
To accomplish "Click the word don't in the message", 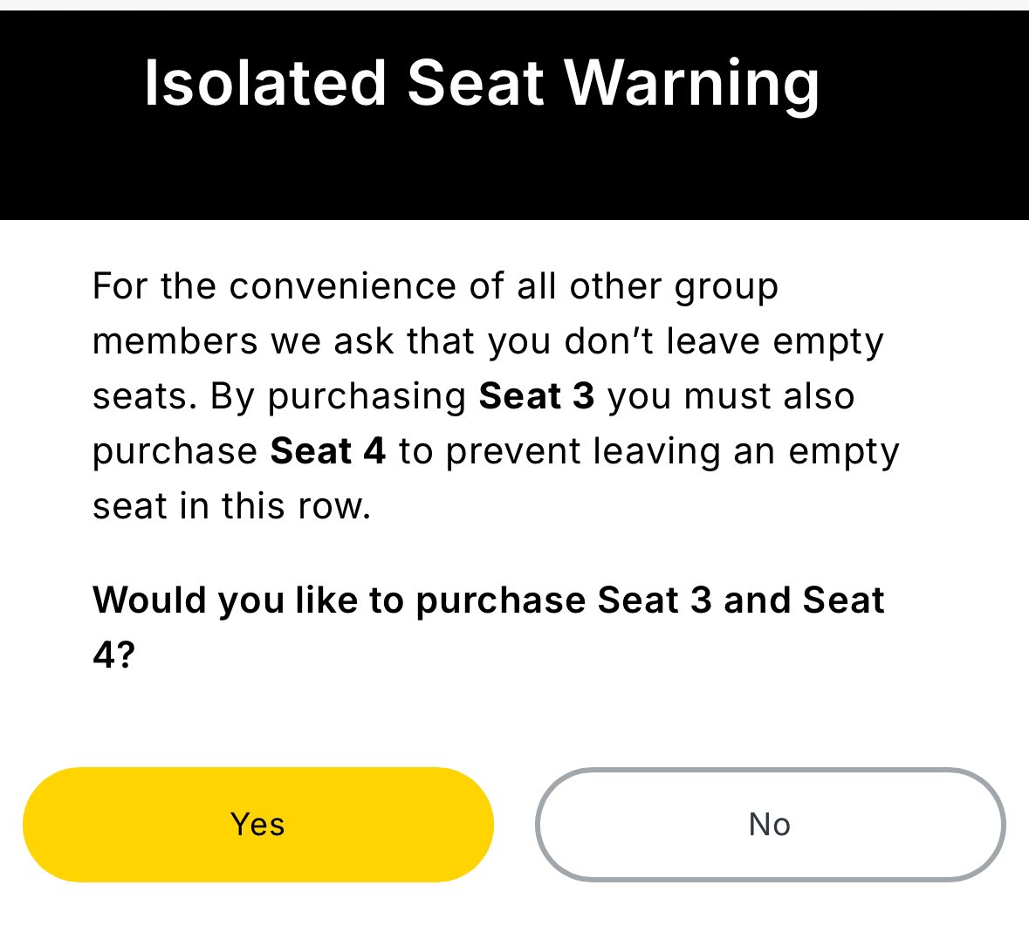I will click(x=609, y=342).
